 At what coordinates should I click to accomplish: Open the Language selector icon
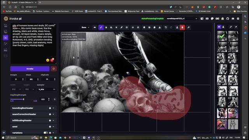217,19
